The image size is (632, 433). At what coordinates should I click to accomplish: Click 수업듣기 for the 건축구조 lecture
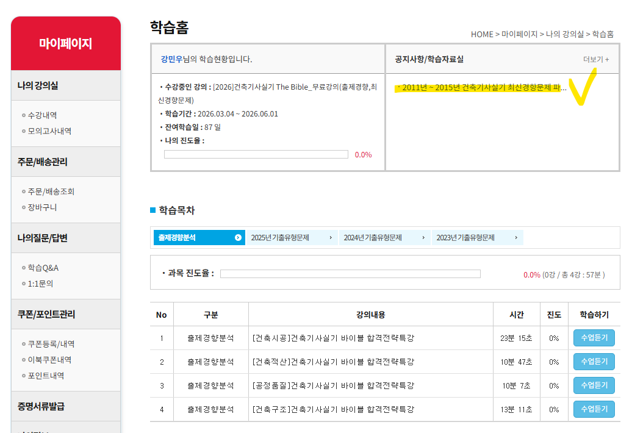tap(594, 409)
